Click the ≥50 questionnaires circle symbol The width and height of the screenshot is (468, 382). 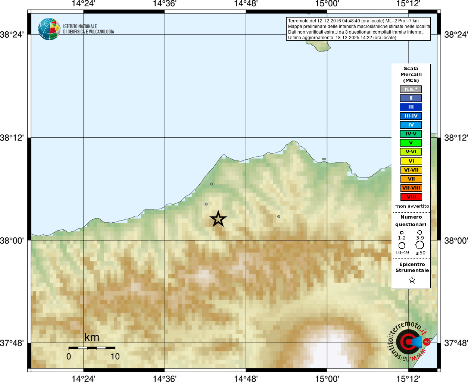coord(420,245)
